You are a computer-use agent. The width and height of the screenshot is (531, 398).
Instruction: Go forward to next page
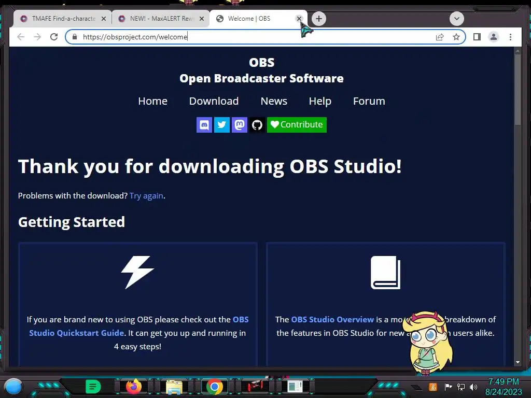coord(37,37)
